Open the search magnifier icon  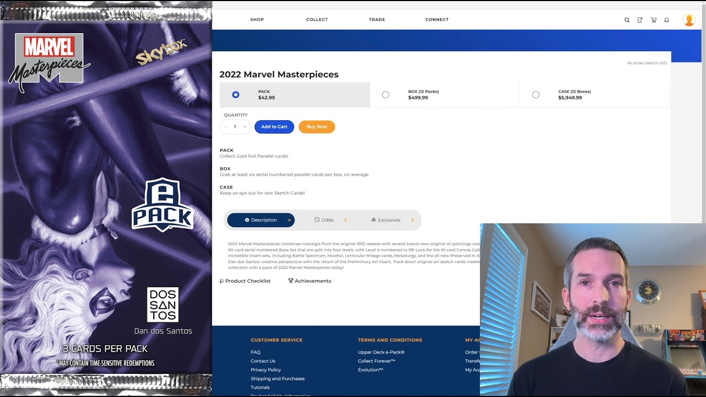pyautogui.click(x=627, y=20)
